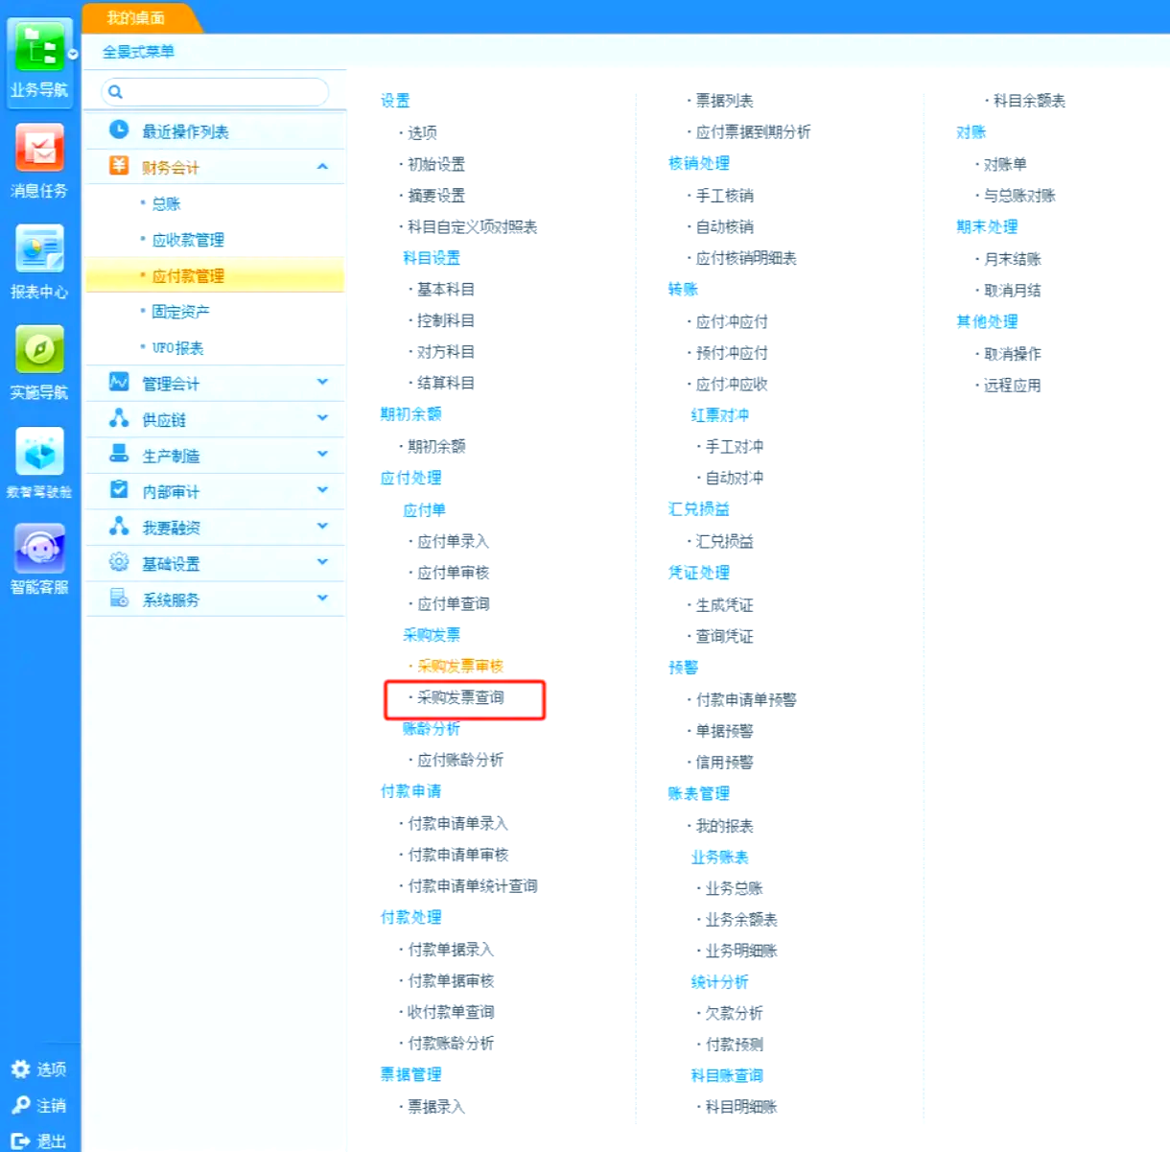Open the 月末结账 link
Image resolution: width=1170 pixels, height=1152 pixels.
1012,259
